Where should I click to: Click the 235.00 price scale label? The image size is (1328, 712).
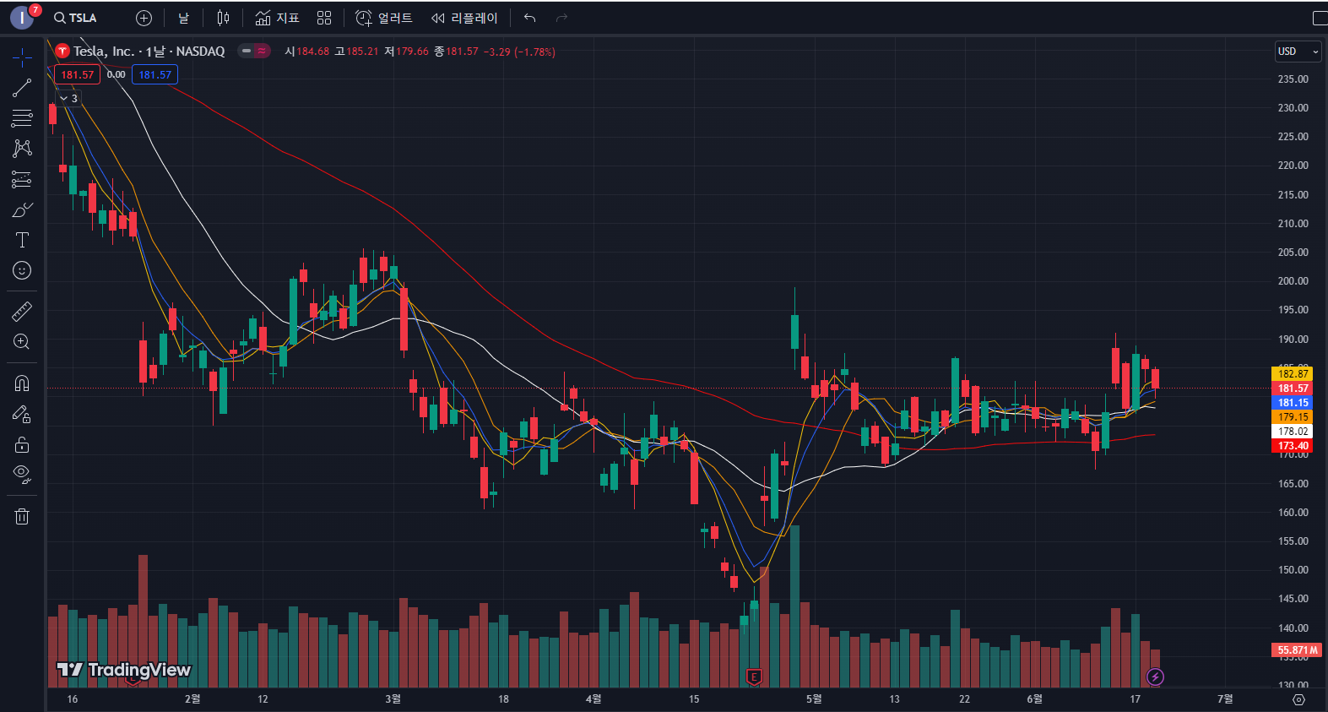1293,79
